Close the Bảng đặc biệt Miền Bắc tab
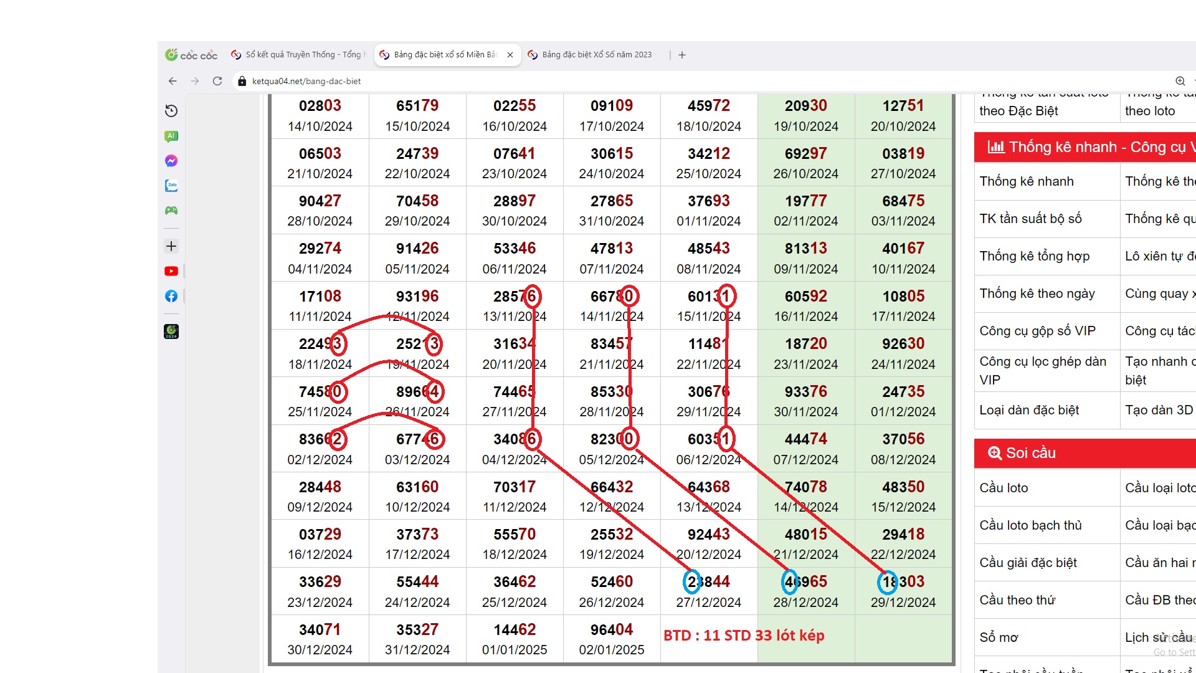The height and width of the screenshot is (673, 1196). coord(510,55)
